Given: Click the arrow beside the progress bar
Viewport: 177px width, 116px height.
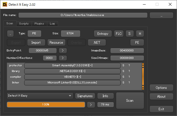Looking at the screenshot, I should (91, 105).
